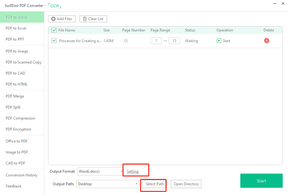Screen dimensions: 289x195
Task: Click the green Start play icon in Operation column
Action: (219, 41)
